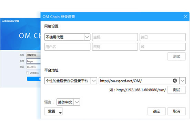Expand the platform URL history dropdown
193x131 pixels.
[182, 81]
